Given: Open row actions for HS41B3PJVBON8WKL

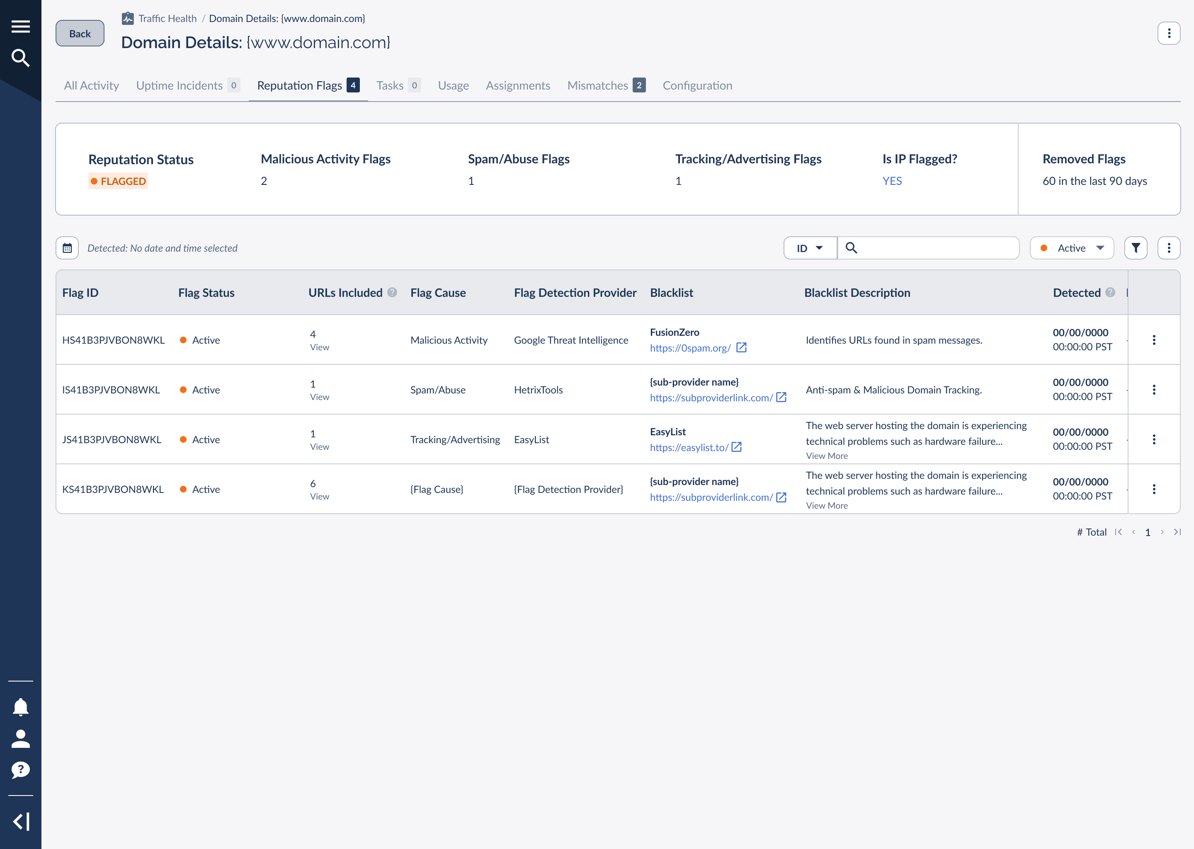Looking at the screenshot, I should pyautogui.click(x=1154, y=340).
